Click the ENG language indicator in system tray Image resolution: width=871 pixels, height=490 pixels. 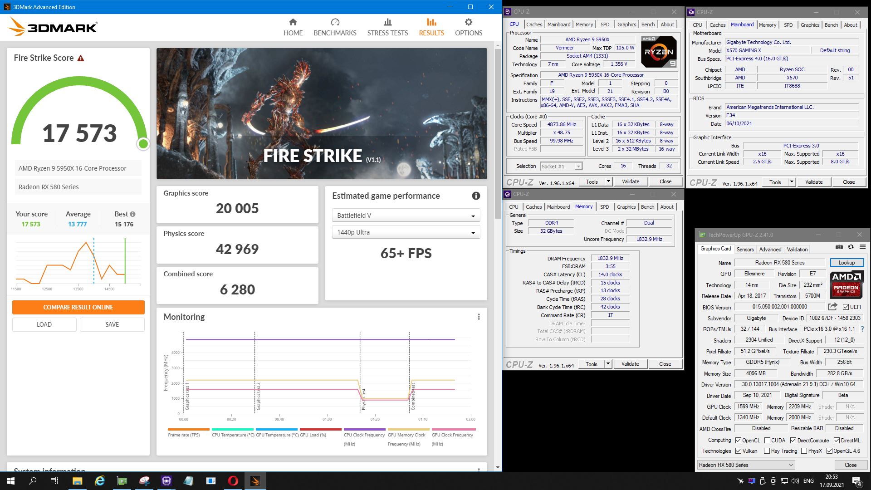pos(808,481)
